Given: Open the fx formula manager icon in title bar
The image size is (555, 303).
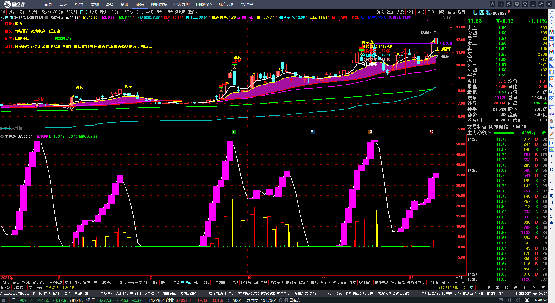Looking at the screenshot, I should (509, 4).
